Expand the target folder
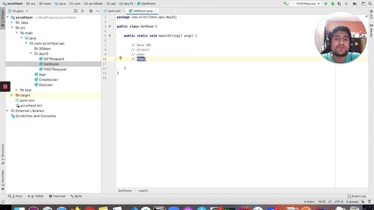 coord(12,95)
